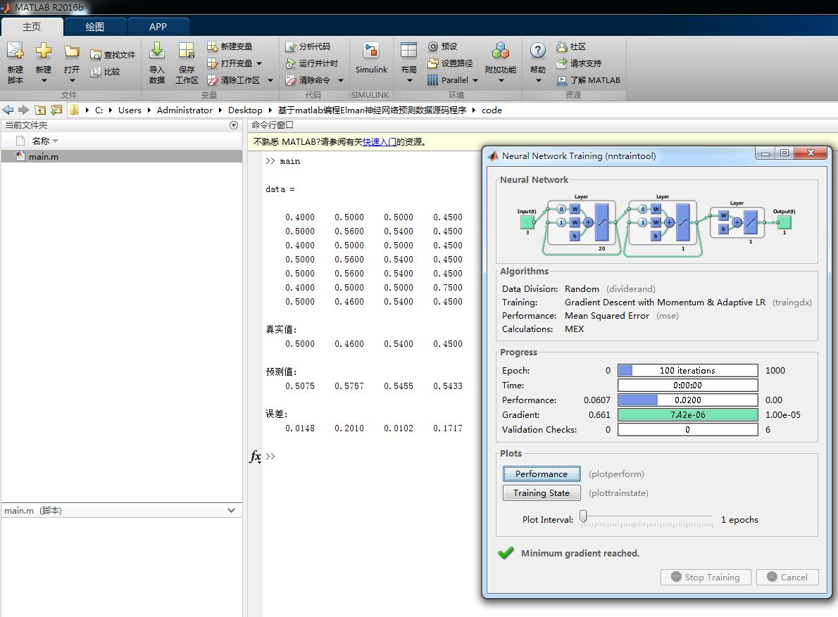
Task: Open Preferences (预设)
Action: pyautogui.click(x=442, y=46)
